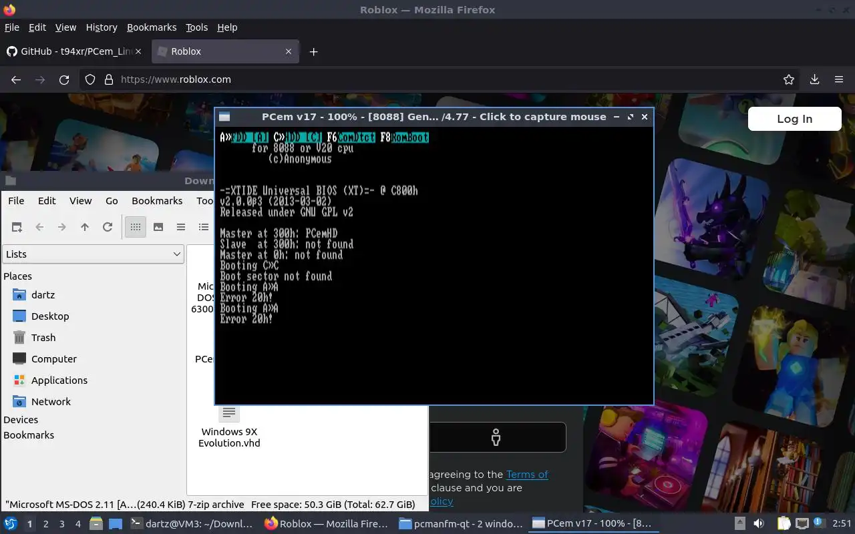Open the clipboard tray icon
The height and width of the screenshot is (534, 855).
784,524
